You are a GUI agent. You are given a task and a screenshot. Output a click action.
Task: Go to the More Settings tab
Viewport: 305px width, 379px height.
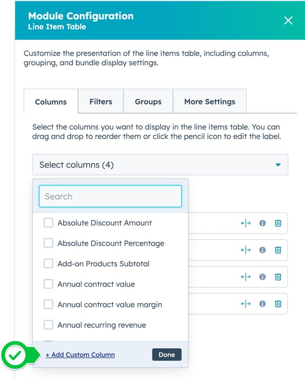(x=209, y=102)
